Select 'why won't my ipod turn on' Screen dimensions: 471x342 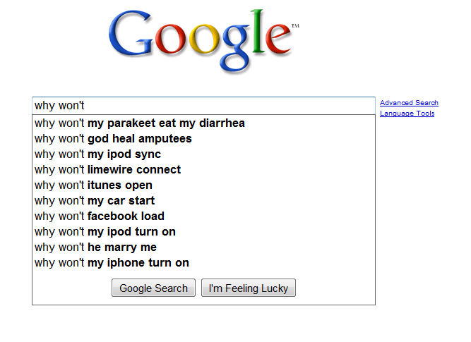pos(105,232)
